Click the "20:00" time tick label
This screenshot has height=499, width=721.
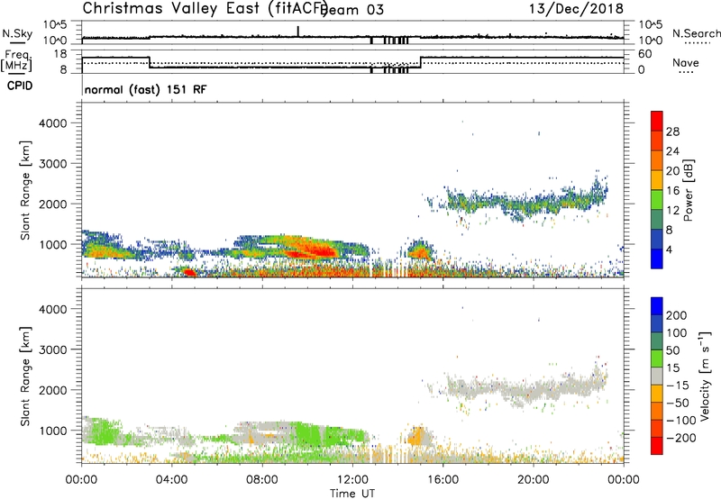pyautogui.click(x=533, y=480)
